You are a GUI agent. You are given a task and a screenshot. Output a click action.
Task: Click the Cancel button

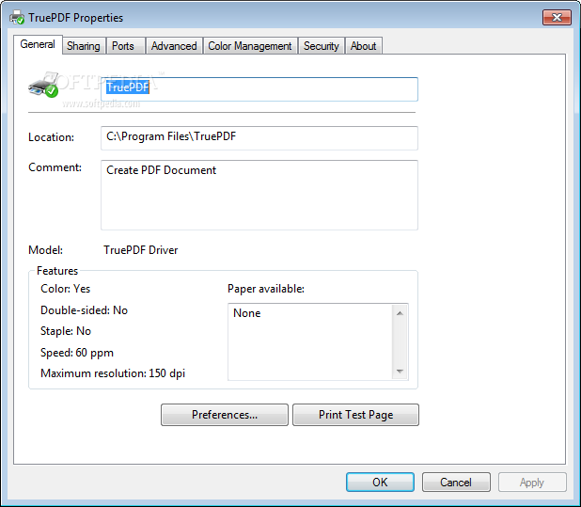tap(456, 483)
